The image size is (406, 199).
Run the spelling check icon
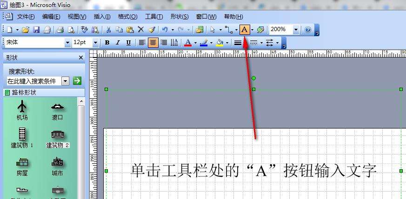tap(85, 30)
